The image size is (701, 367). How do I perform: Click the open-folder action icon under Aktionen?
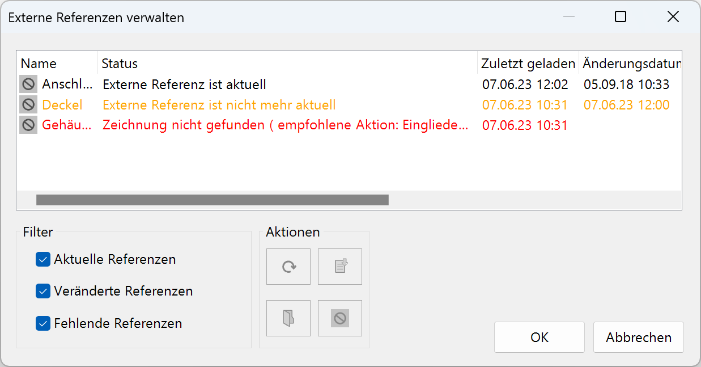[x=288, y=318]
